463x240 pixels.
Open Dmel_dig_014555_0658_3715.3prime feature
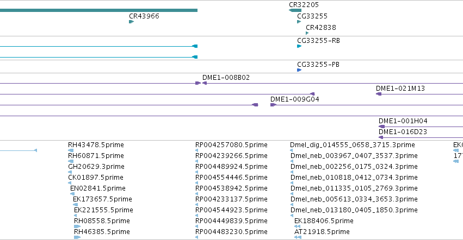(x=352, y=145)
